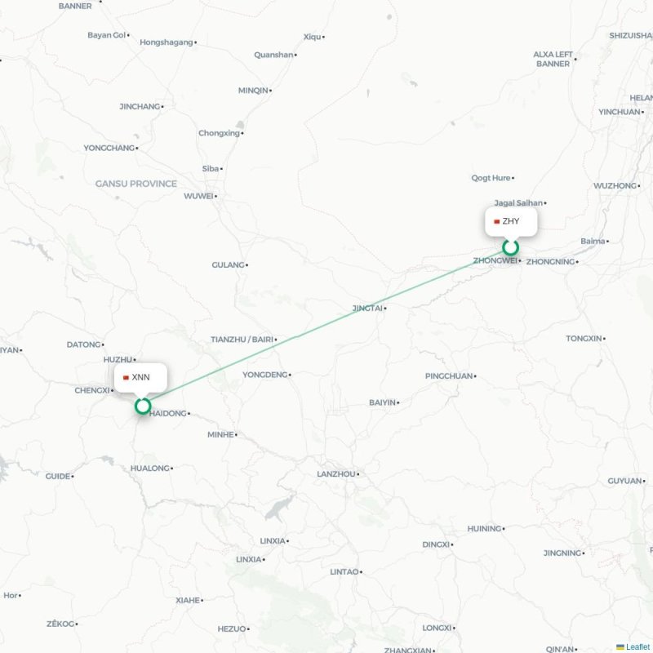
Task: Click the Baiyin city dot
Action: [398, 402]
